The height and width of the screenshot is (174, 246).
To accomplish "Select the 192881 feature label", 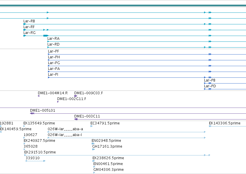I will [x=7, y=123].
